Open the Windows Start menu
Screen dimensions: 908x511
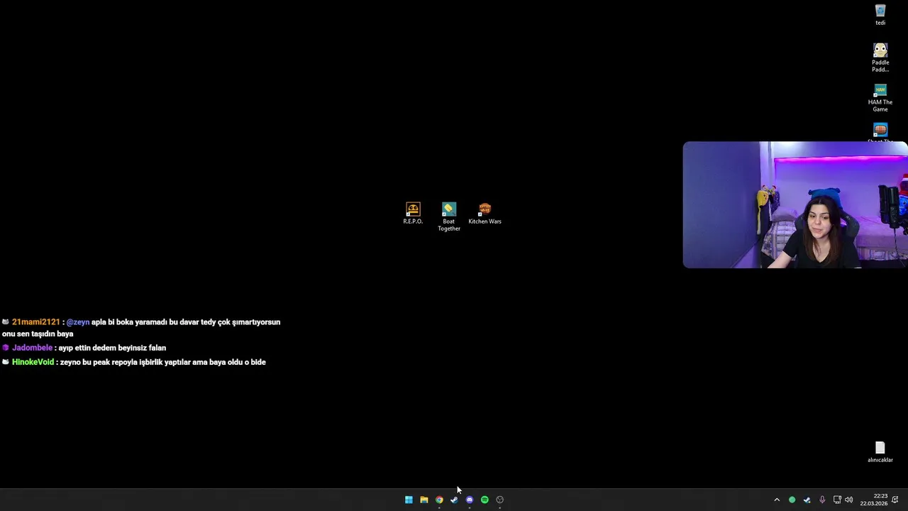(409, 500)
